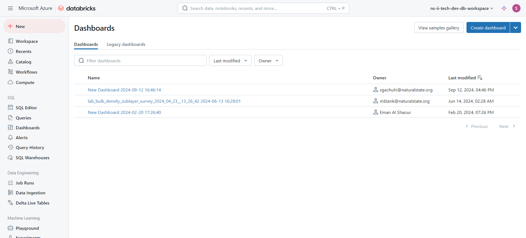Click owner sgachuhi@naturalstate.org
Screen dimensions: 526x238
(x=406, y=90)
